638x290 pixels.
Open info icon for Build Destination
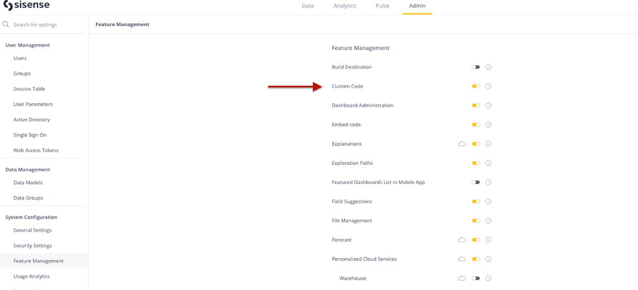(489, 67)
